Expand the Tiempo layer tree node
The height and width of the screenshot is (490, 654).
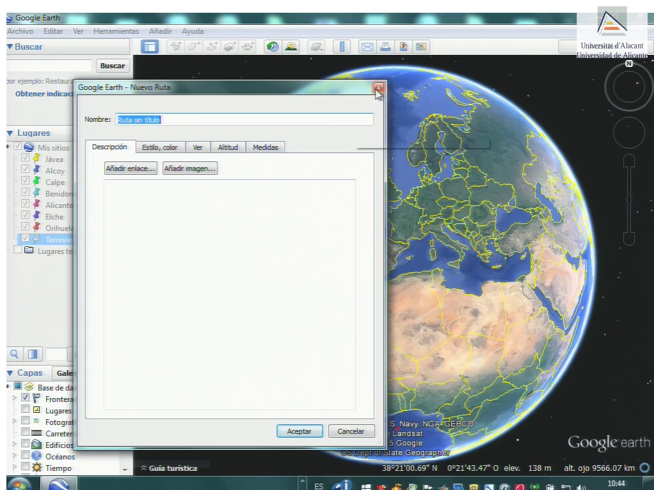(x=15, y=466)
